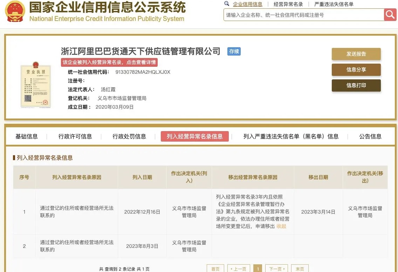398x272 pixels.
Task: Click the record count text 共查询到 2 条记录
Action: pyautogui.click(x=117, y=269)
